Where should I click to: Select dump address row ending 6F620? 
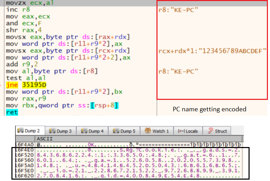pyautogui.click(x=25, y=176)
